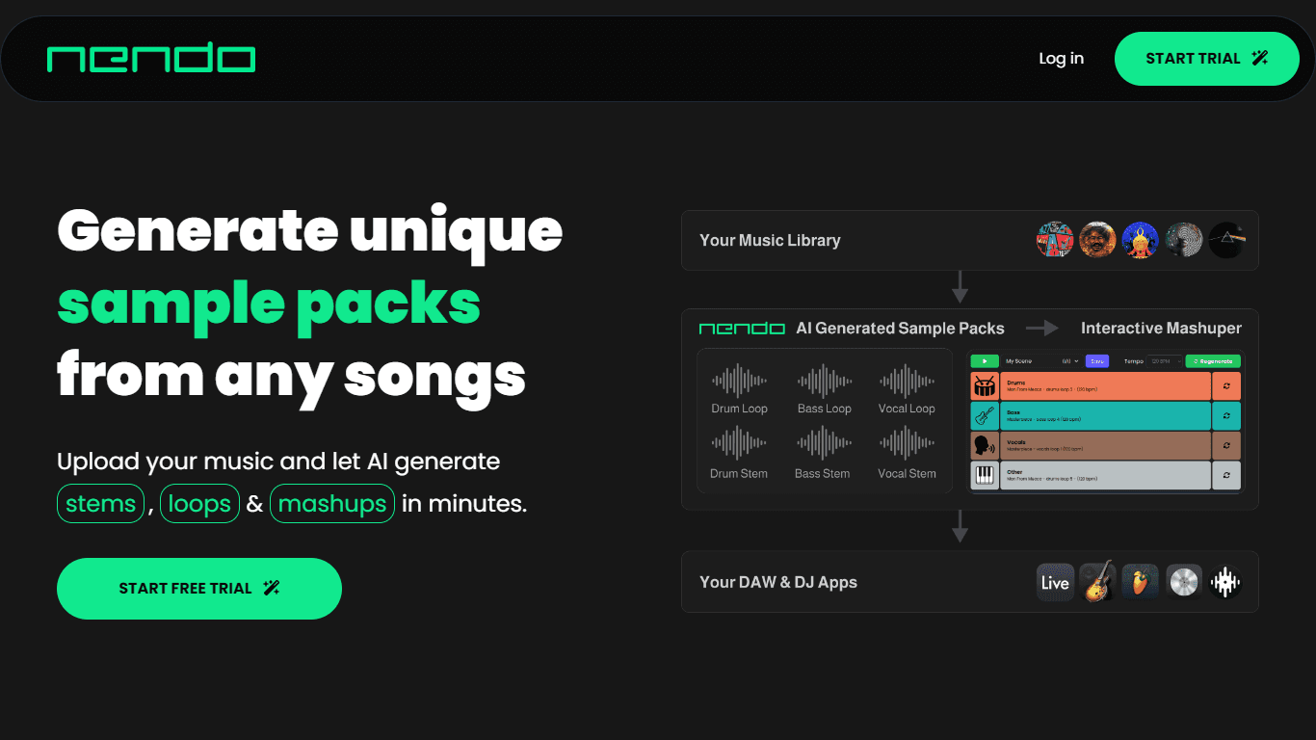Screen dimensions: 1316x740
Task: Open the My Scene dropdown
Action: click(x=1042, y=361)
